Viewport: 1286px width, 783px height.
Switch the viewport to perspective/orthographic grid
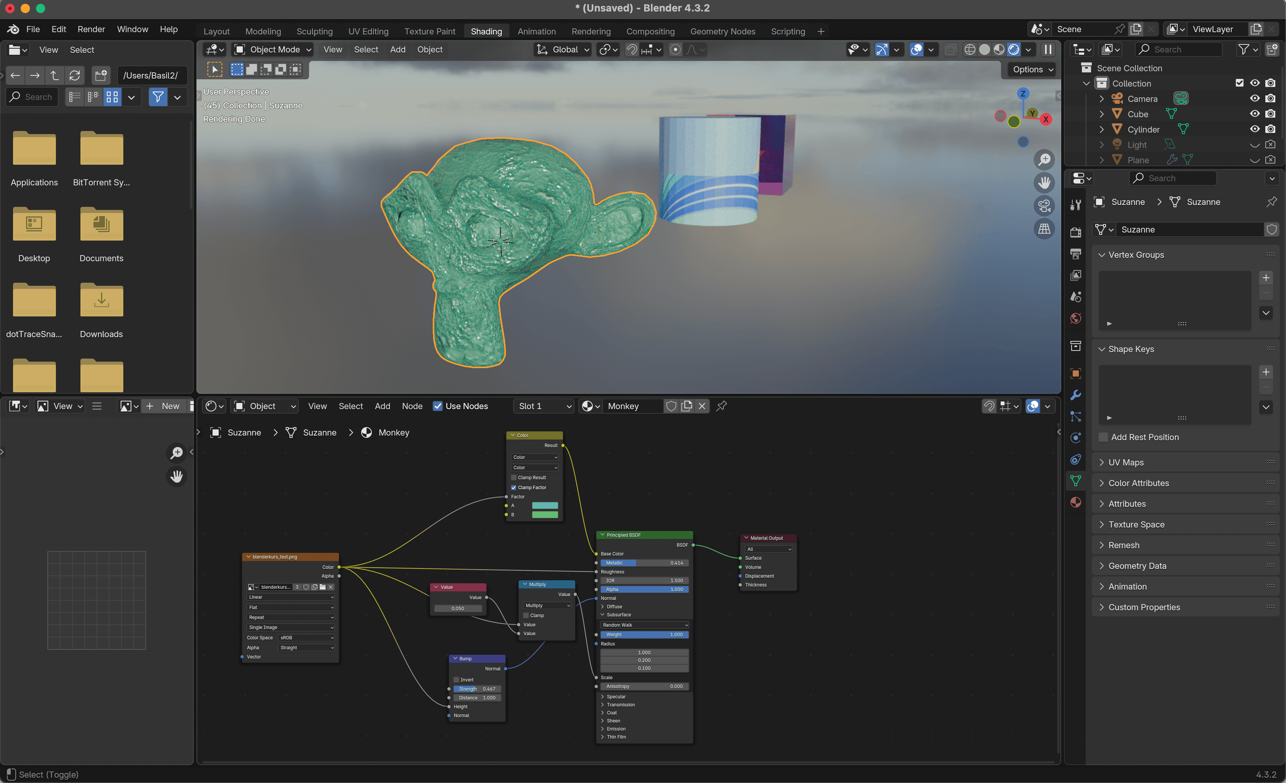click(1044, 229)
